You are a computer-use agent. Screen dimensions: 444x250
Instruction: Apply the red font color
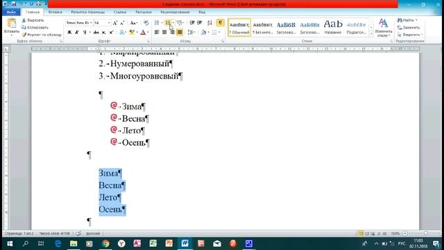[x=143, y=33]
